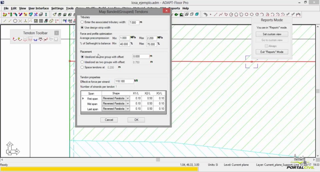The image size is (320, 172).
Task: Click the vertical scrollbar up arrow
Action: tap(318, 27)
